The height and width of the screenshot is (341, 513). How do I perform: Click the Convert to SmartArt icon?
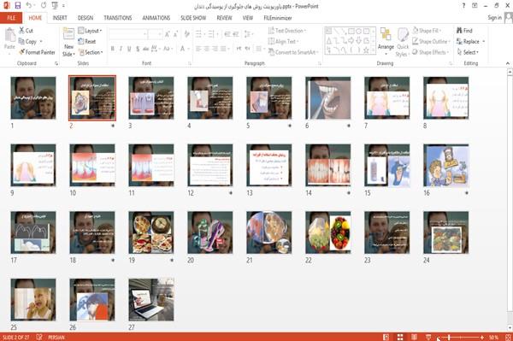coord(271,52)
